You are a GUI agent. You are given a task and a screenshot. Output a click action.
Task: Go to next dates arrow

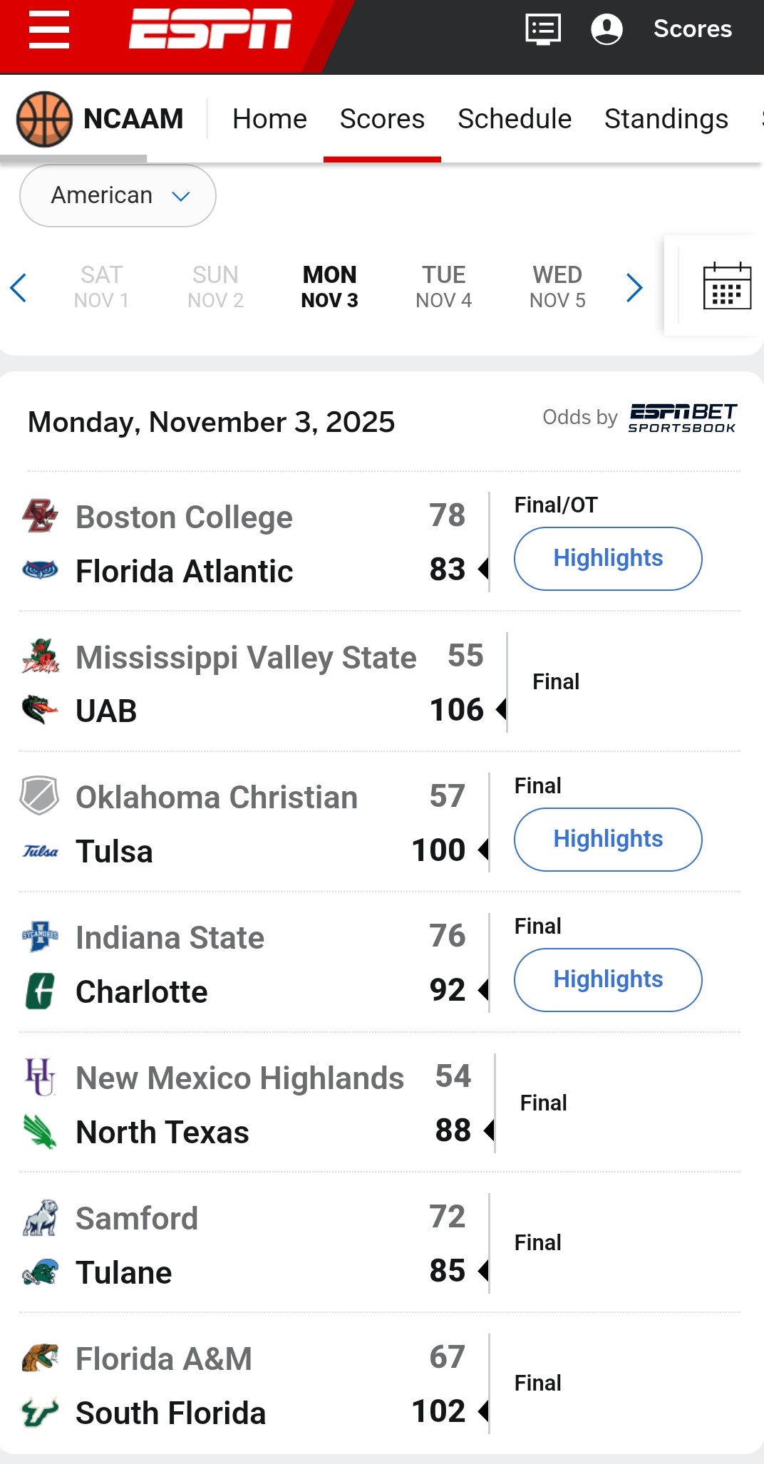point(634,287)
